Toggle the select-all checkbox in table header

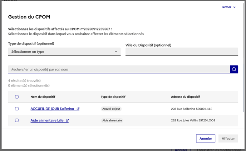click(17, 97)
